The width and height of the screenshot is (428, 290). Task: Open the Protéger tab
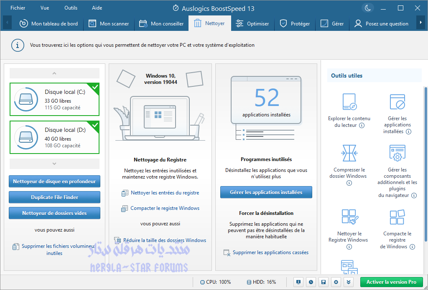pyautogui.click(x=295, y=23)
